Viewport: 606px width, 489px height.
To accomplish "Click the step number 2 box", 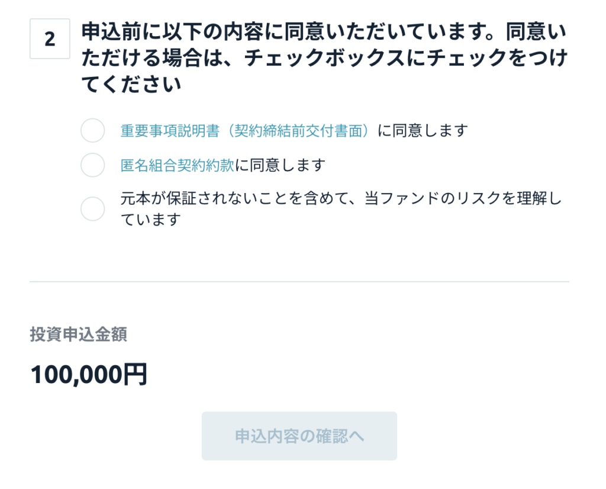I will pos(50,39).
